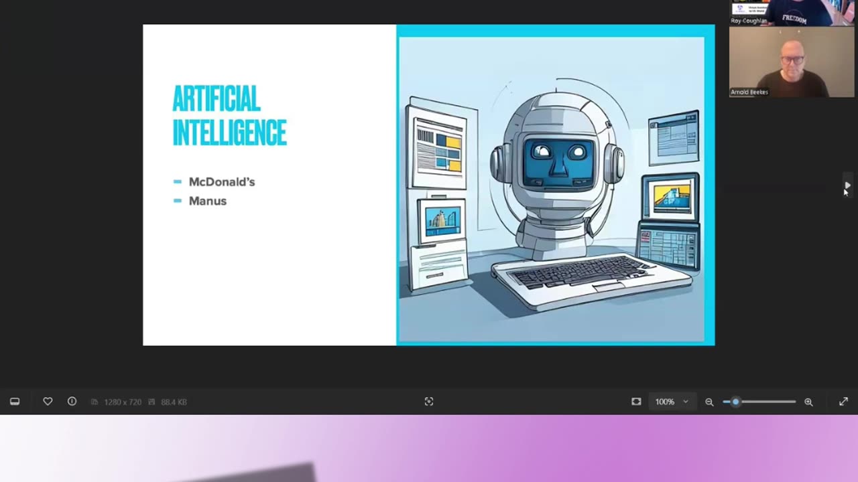Click the next image arrow at right edge
858x482 pixels.
[x=847, y=185]
